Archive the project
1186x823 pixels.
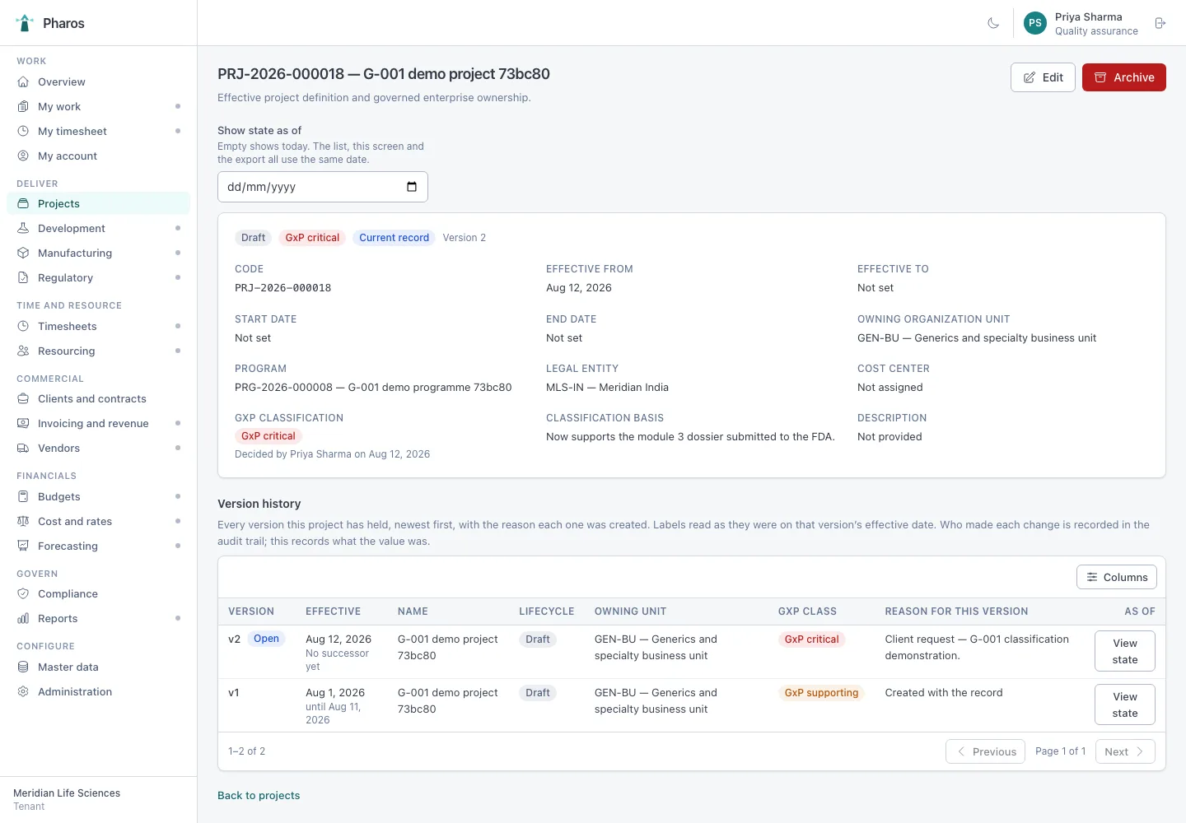click(1124, 77)
